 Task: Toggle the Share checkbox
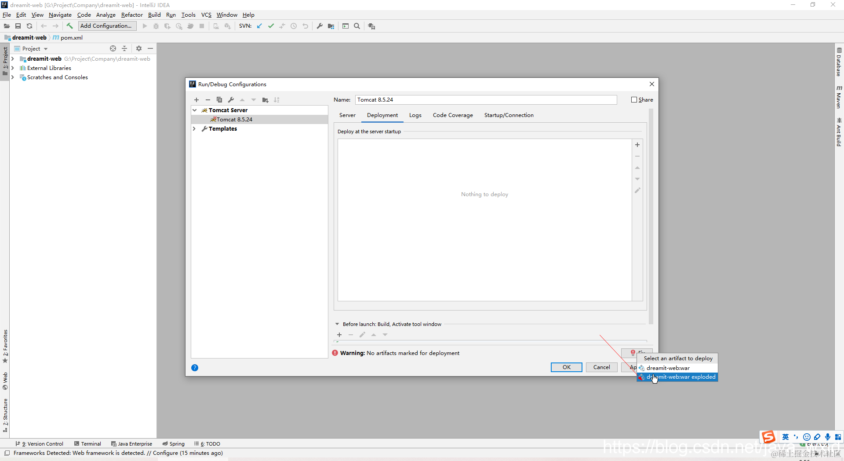coord(634,100)
